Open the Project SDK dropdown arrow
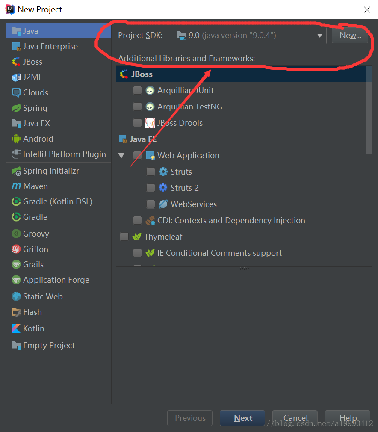 click(320, 36)
